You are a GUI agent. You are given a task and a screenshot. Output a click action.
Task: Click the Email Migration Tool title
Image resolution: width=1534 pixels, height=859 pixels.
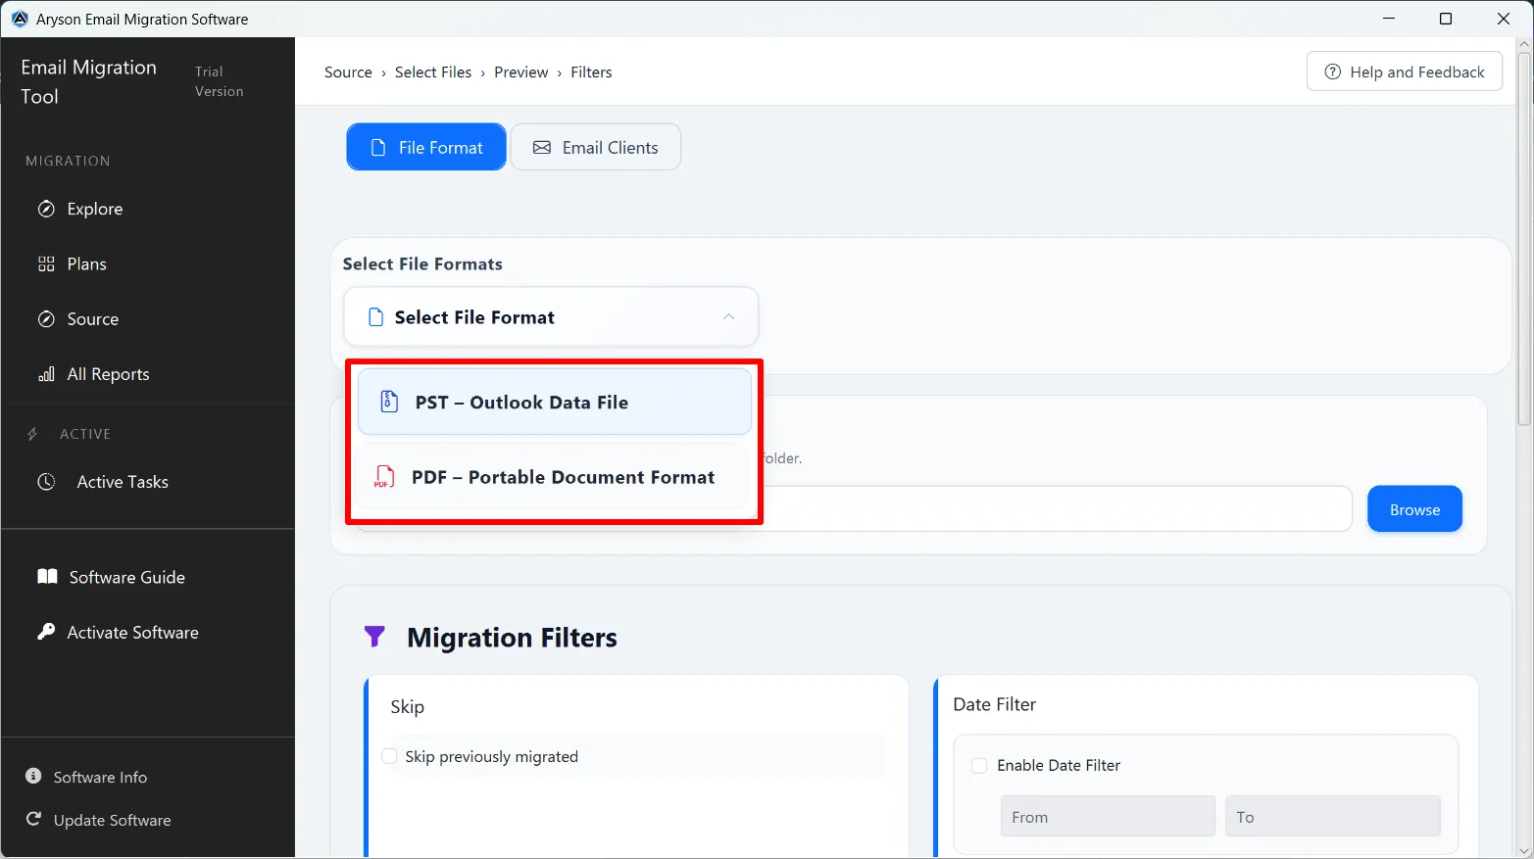pos(88,81)
